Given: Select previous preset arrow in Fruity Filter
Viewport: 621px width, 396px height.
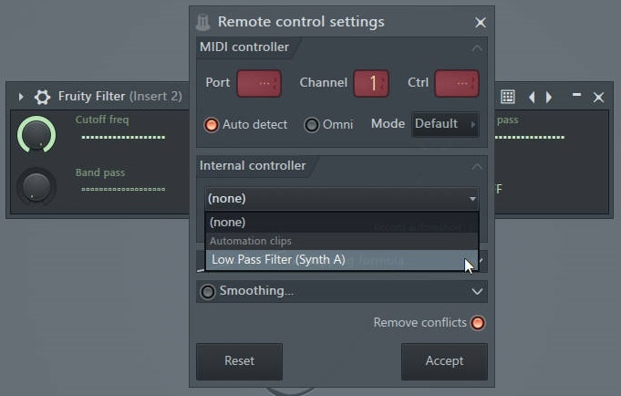Looking at the screenshot, I should [532, 97].
